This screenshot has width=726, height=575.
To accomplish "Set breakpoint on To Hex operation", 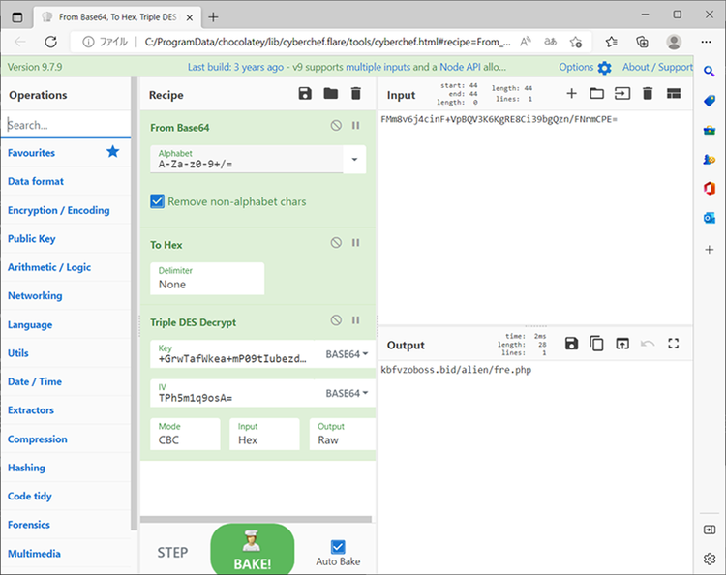I will pyautogui.click(x=355, y=243).
